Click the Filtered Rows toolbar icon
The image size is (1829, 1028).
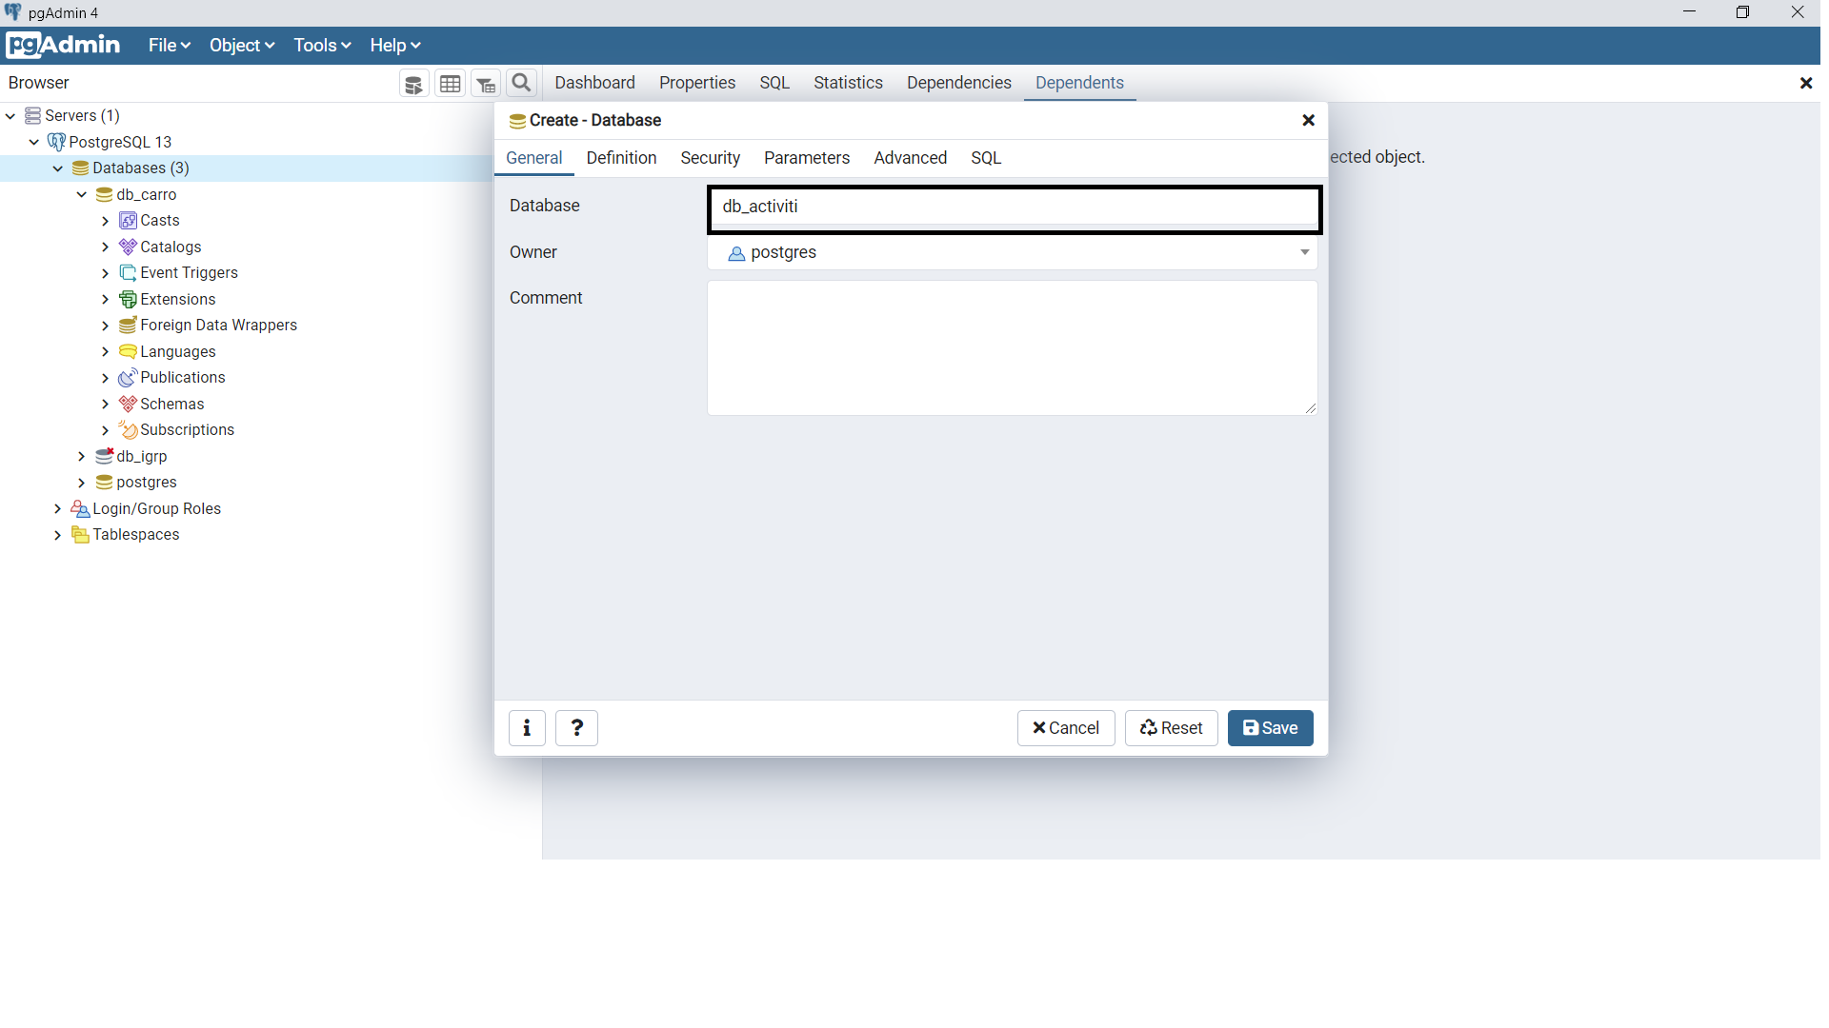[x=486, y=84]
